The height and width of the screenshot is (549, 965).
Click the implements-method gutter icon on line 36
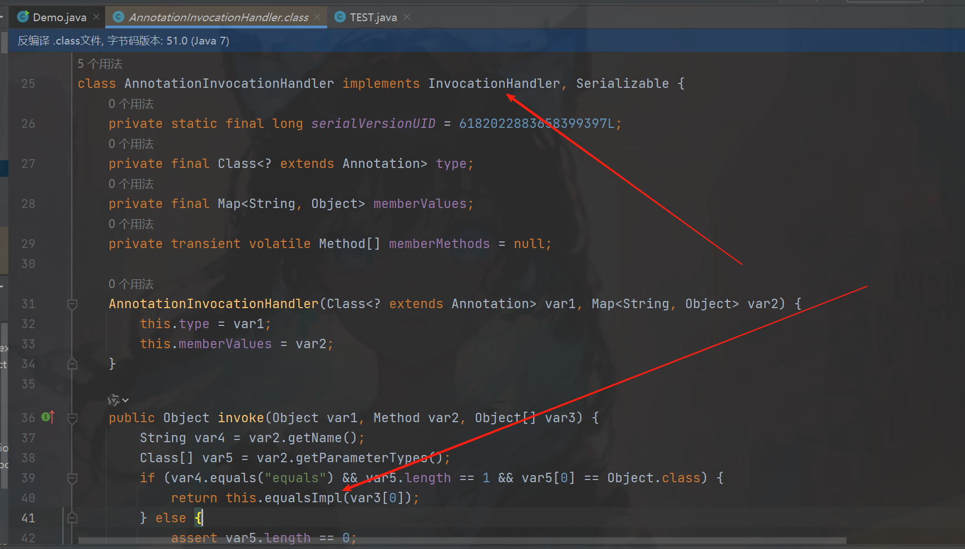48,417
